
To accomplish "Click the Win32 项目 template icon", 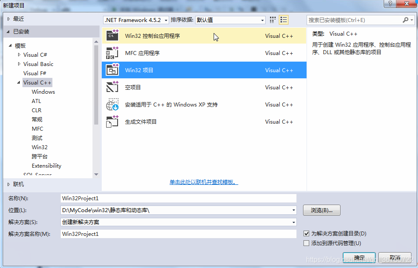I will (x=112, y=70).
